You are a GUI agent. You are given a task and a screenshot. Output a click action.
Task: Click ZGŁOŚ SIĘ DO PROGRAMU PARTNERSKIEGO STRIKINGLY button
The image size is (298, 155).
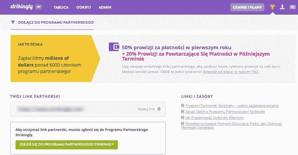pos(66,144)
